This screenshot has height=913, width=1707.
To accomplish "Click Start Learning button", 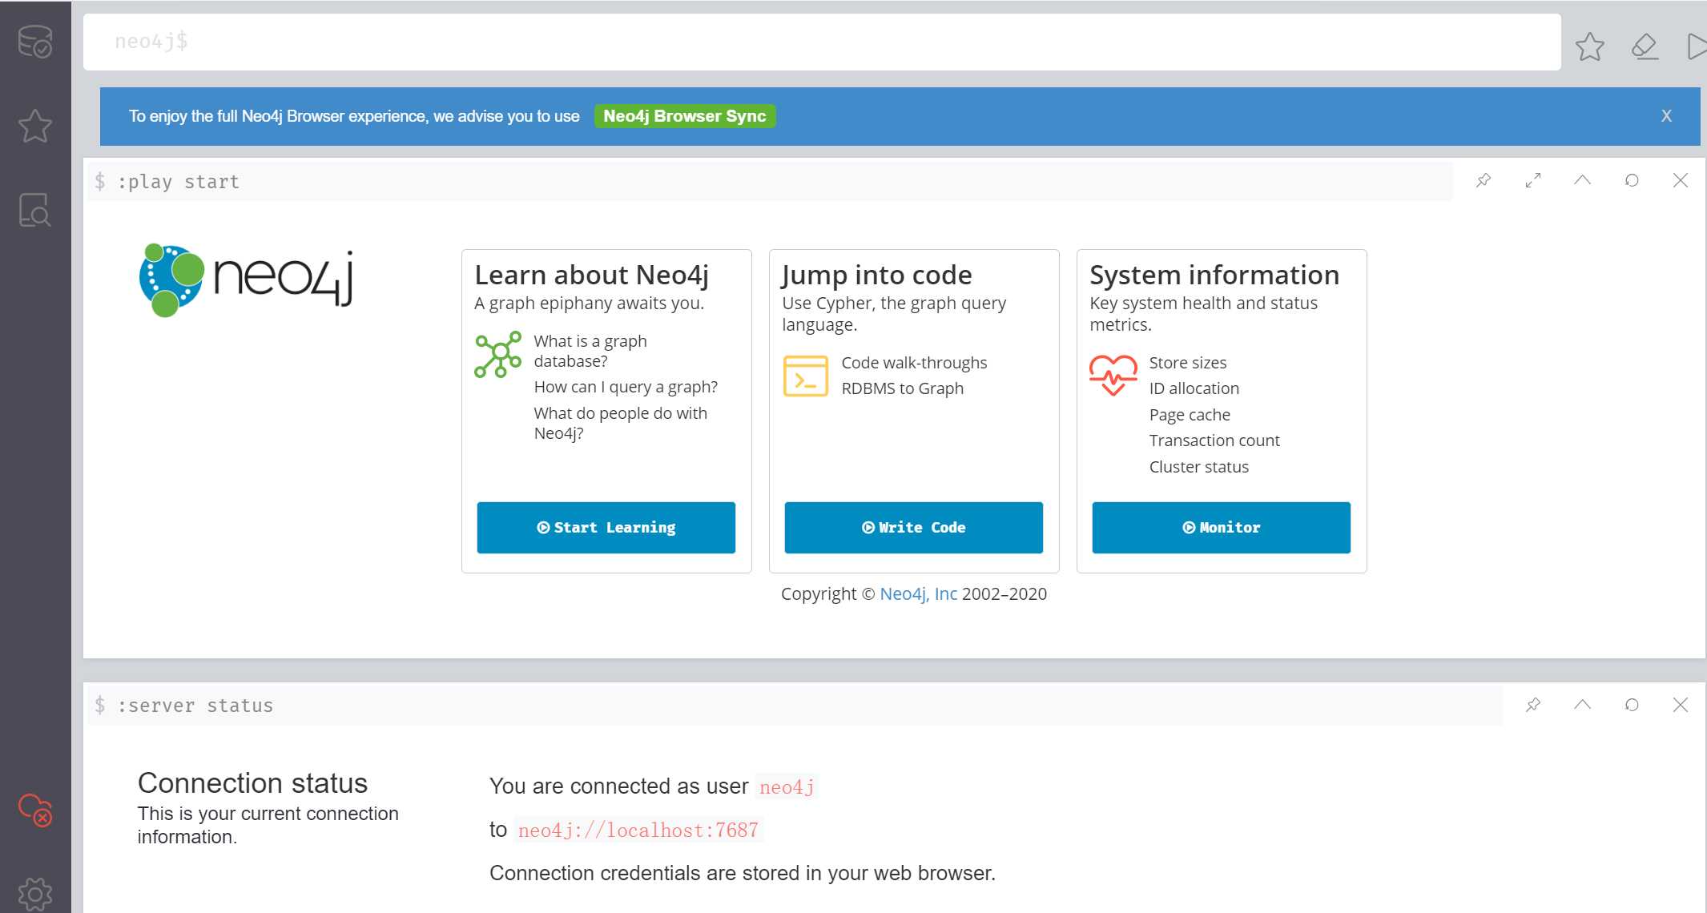I will click(x=606, y=527).
